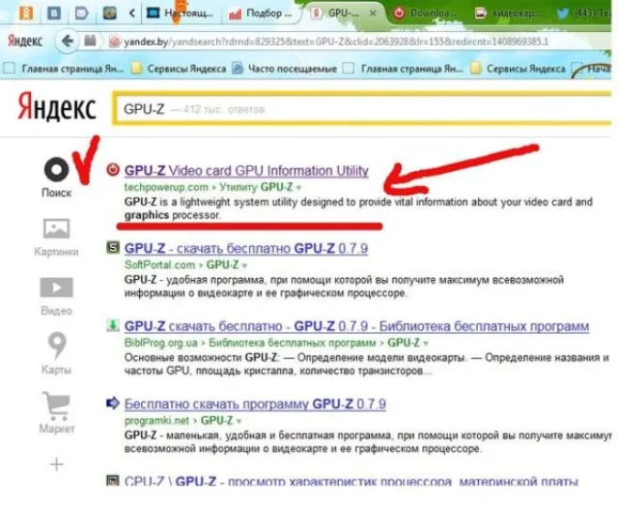Open the programki.net green site link

coord(156,421)
